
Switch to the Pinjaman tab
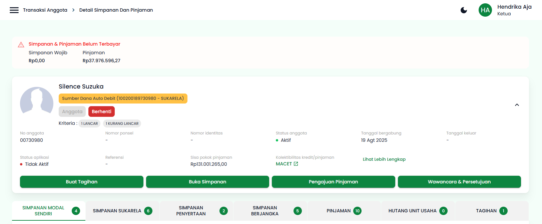pyautogui.click(x=344, y=211)
